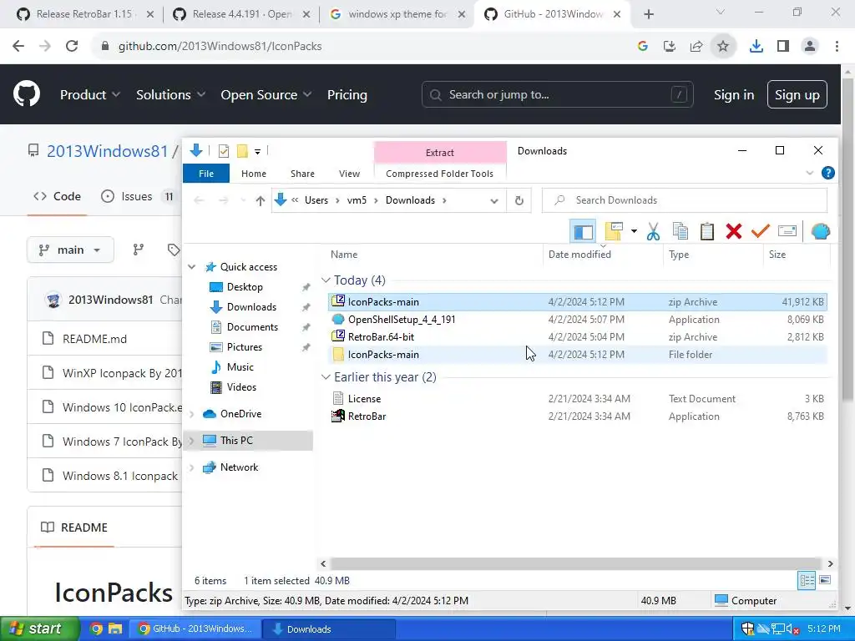
Task: Switch to large icons view in status bar
Action: [825, 581]
